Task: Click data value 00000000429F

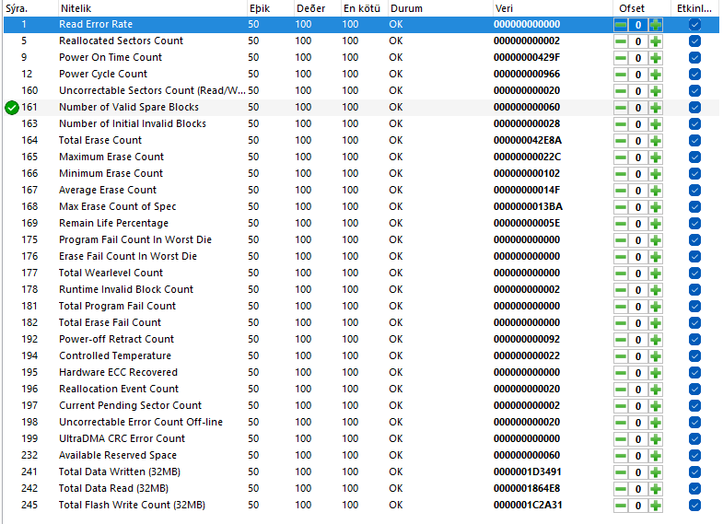Action: point(527,58)
